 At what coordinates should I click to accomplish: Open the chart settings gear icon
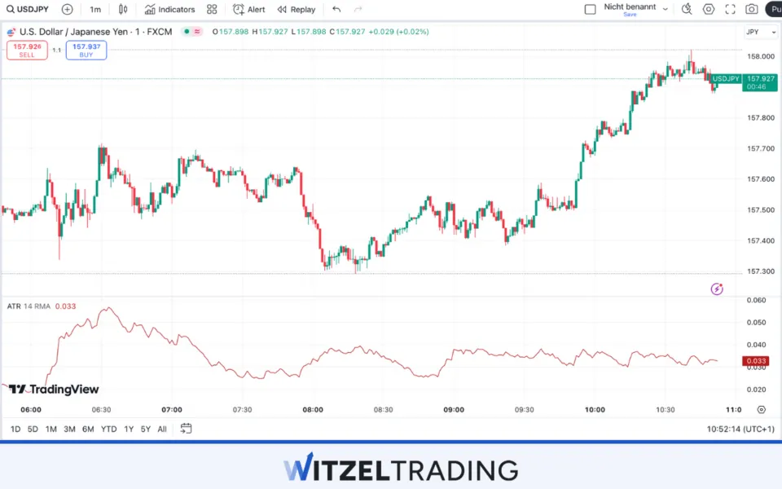point(709,10)
